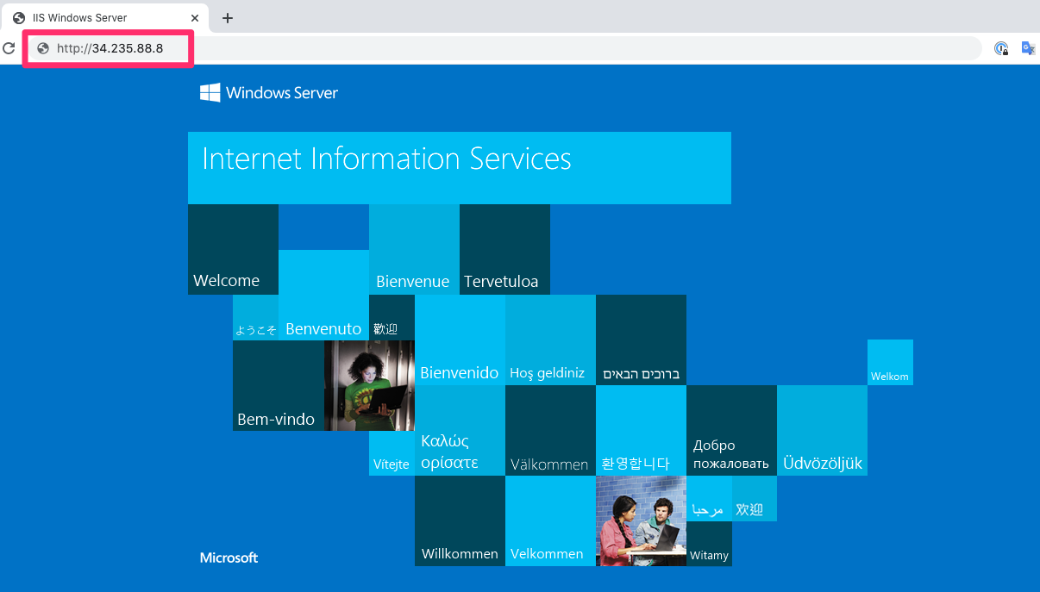This screenshot has width=1040, height=592.
Task: Click the Internet Information Services banner
Action: coord(460,168)
